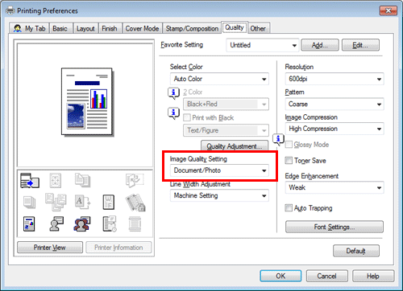Screen dimensions: 403x291
Task: Switch to the Other tab
Action: click(258, 28)
